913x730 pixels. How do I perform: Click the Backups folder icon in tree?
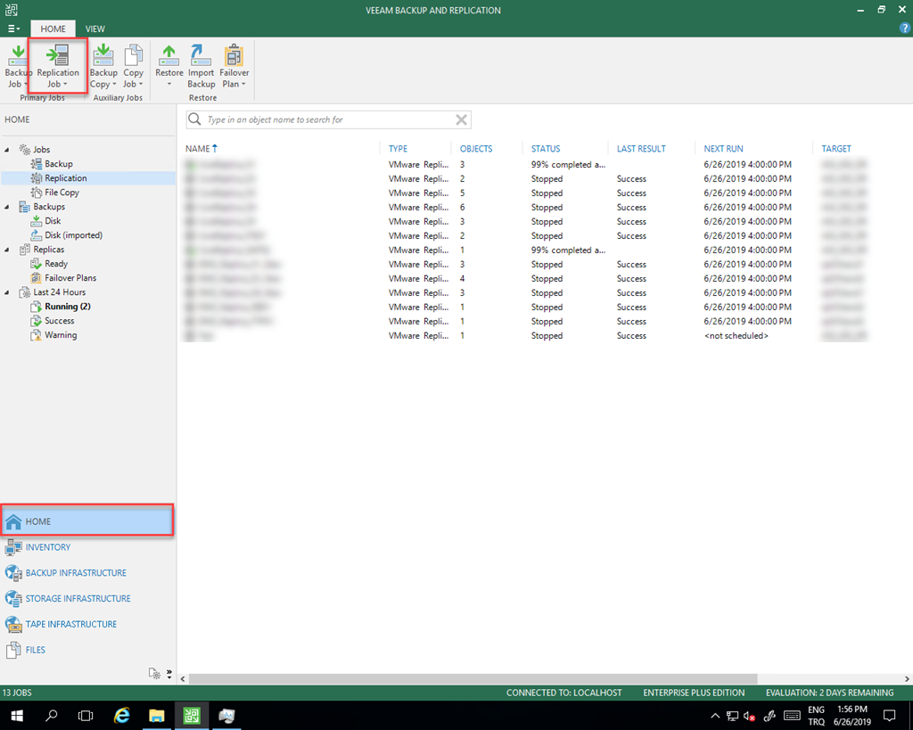[x=24, y=207]
